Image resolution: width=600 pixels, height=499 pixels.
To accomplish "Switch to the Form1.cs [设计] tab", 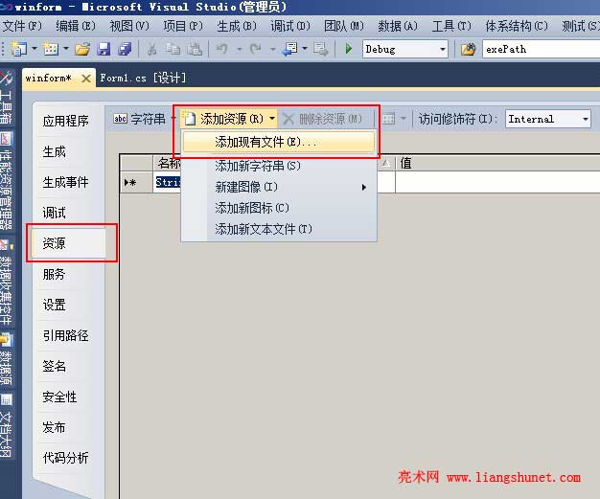I will pos(143,78).
